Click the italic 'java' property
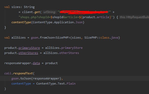Image resolution: width=149 pixels, height=94 pixels. 115,38
